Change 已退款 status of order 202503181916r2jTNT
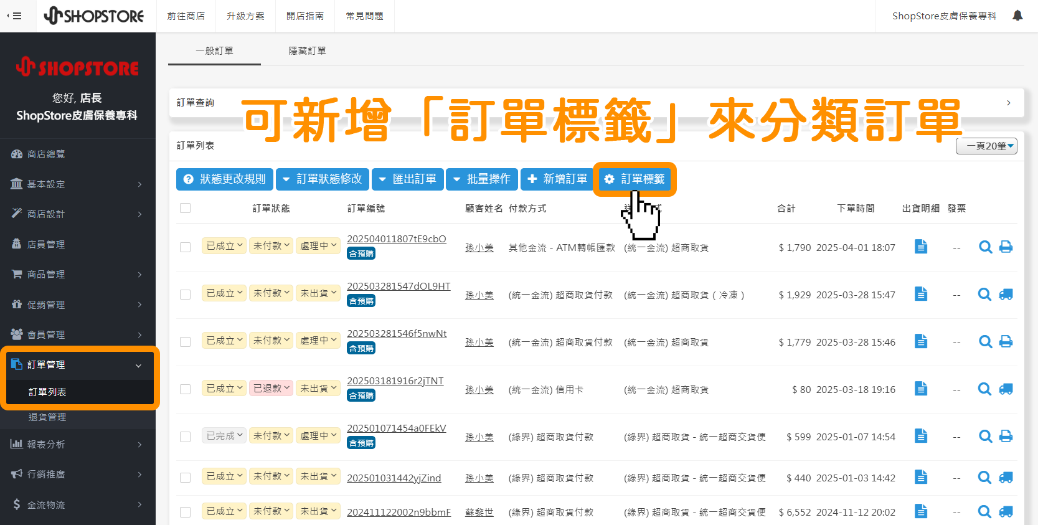1038x525 pixels. click(x=271, y=389)
